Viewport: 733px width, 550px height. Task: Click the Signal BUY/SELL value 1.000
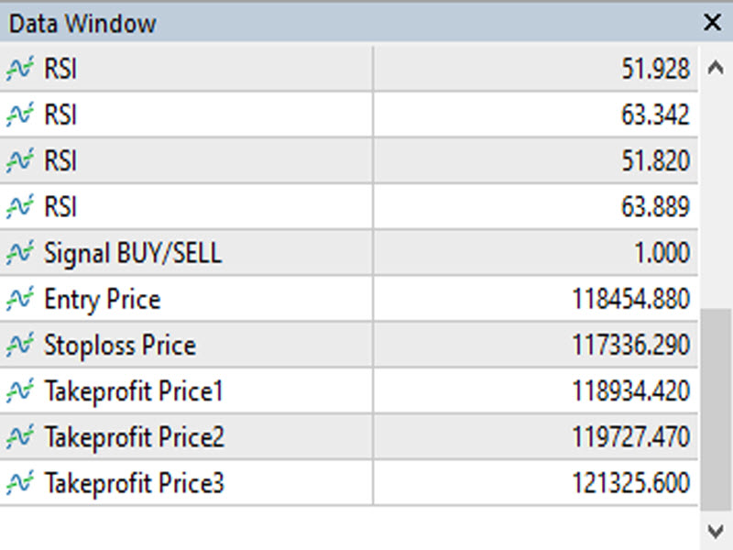coord(654,253)
